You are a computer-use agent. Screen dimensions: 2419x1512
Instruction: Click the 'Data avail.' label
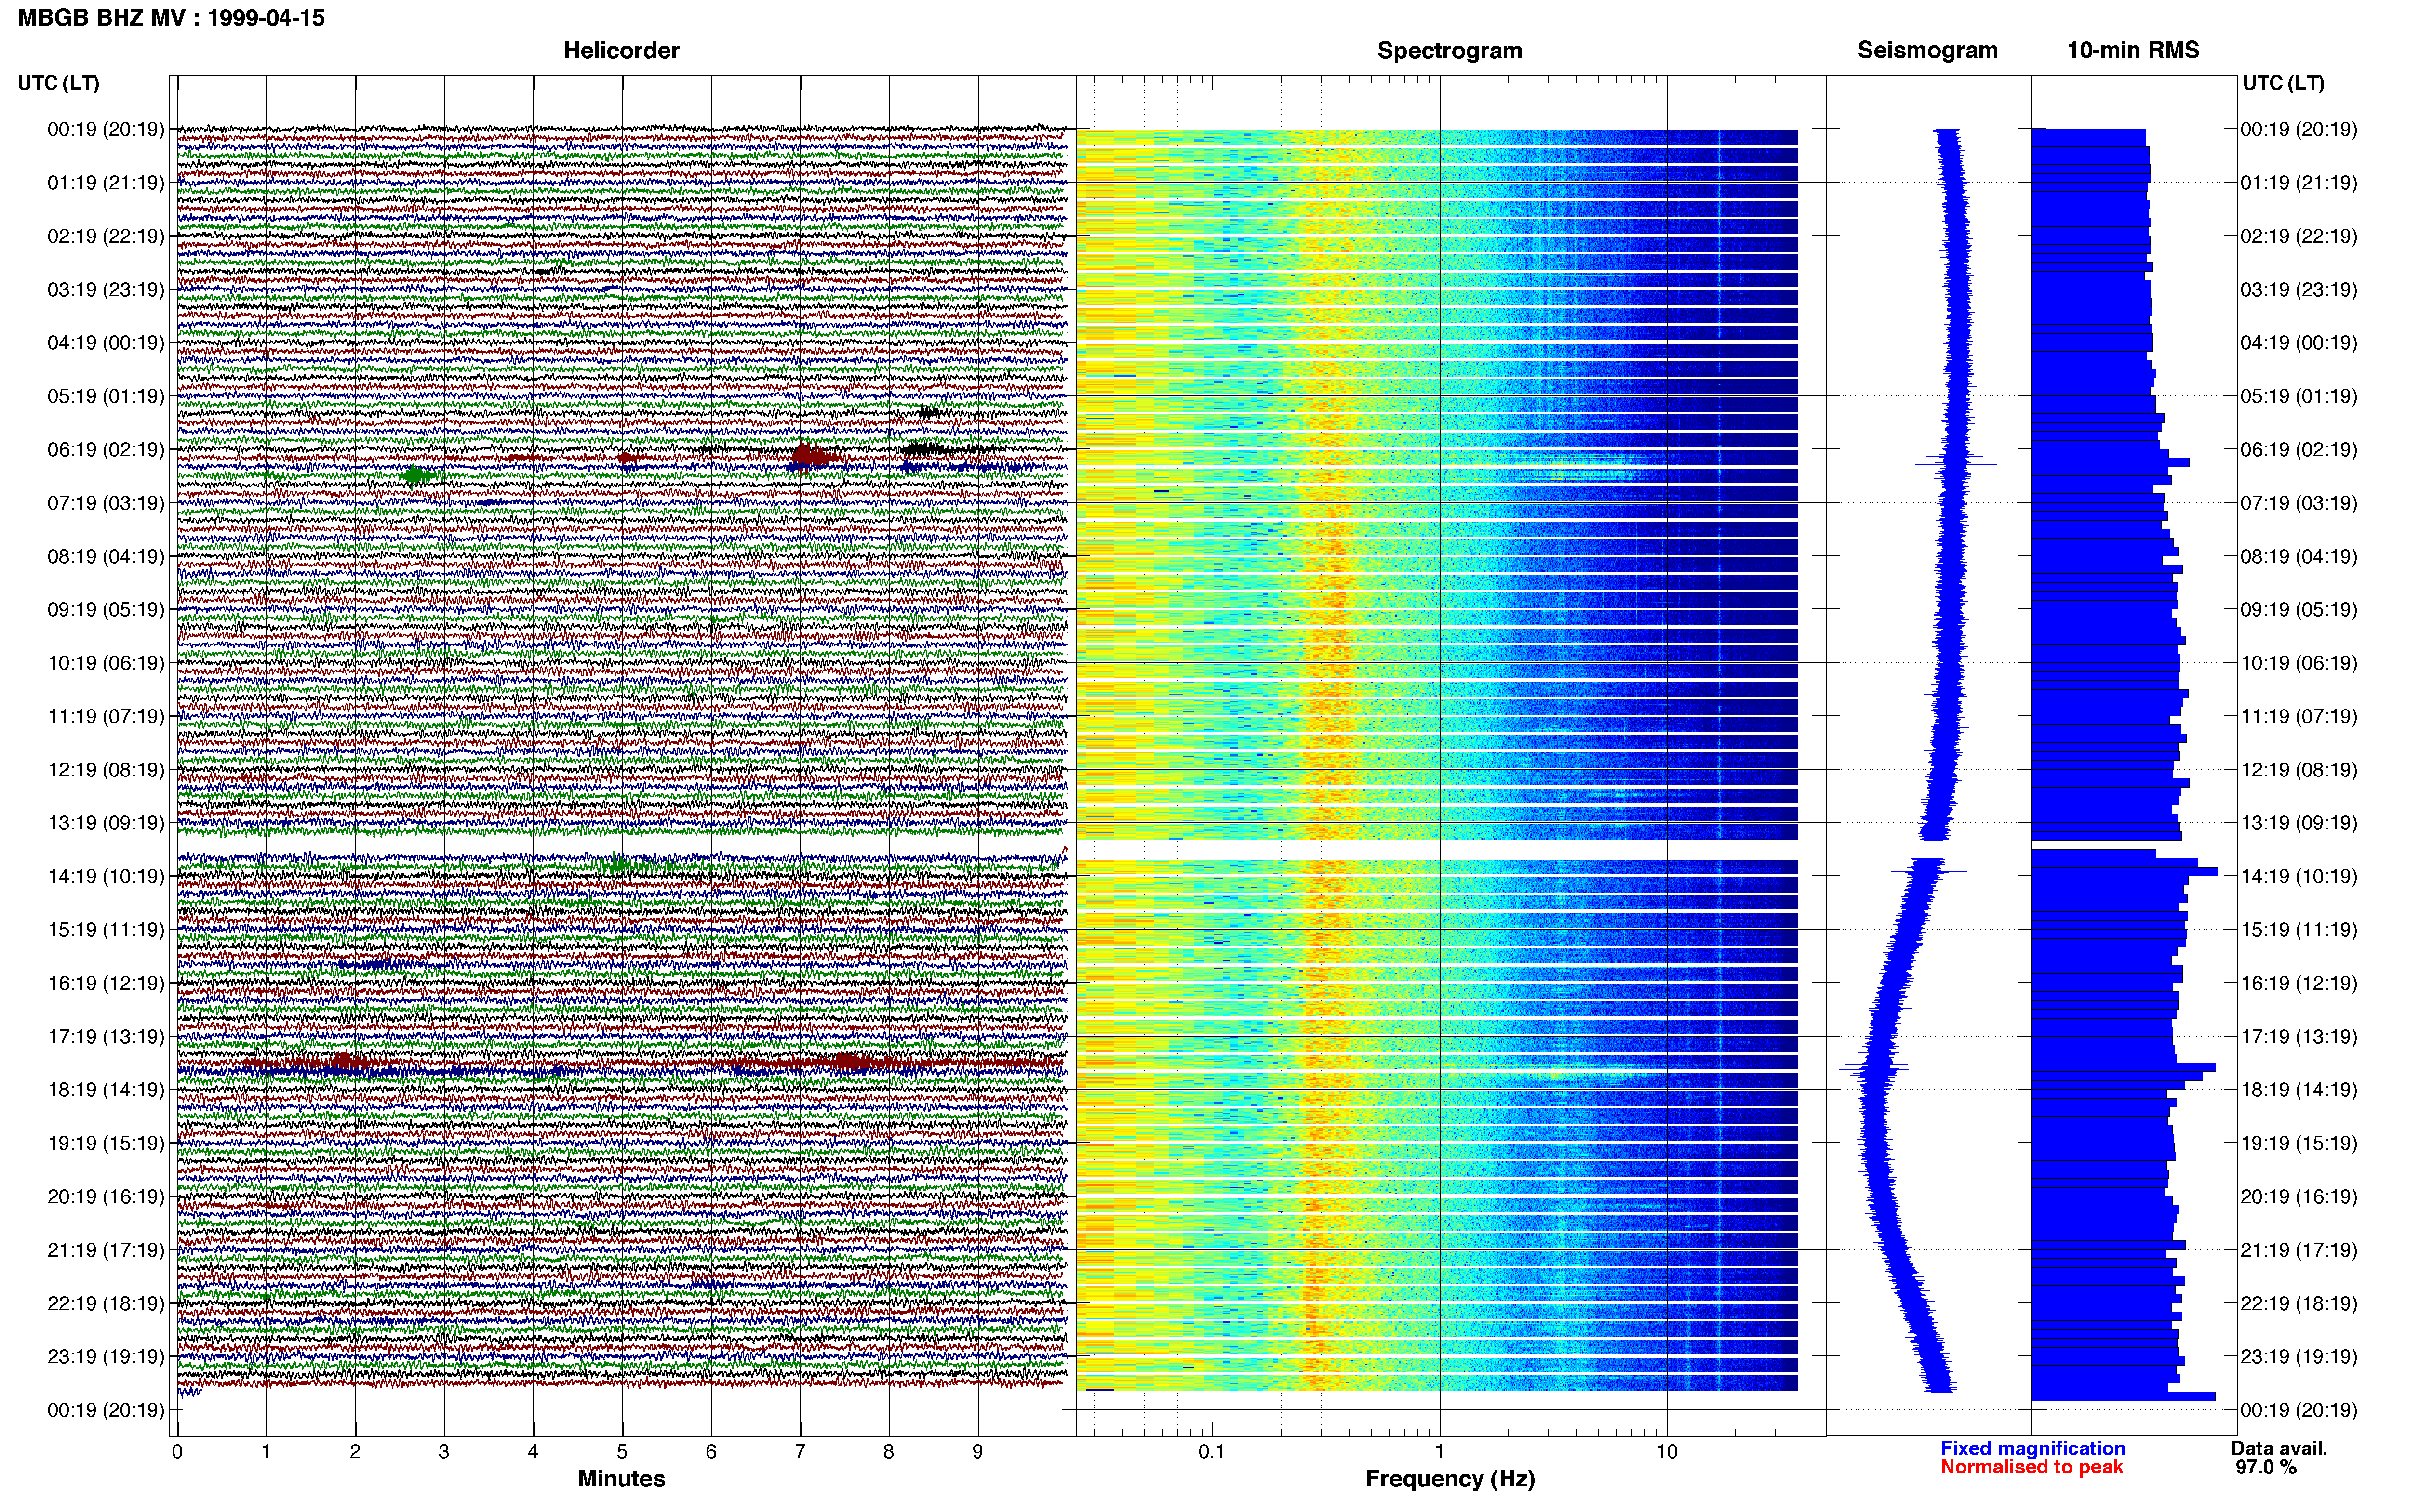[2279, 1448]
